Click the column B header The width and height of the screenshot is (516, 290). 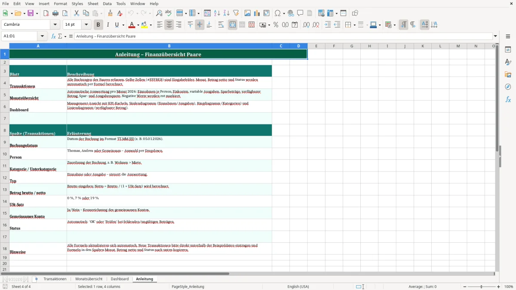coord(169,46)
